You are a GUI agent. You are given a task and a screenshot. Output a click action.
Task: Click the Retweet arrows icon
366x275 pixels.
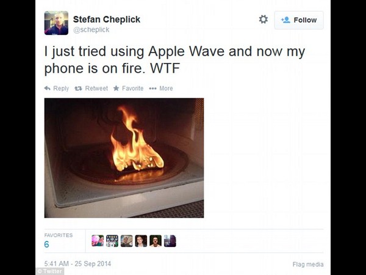78,89
